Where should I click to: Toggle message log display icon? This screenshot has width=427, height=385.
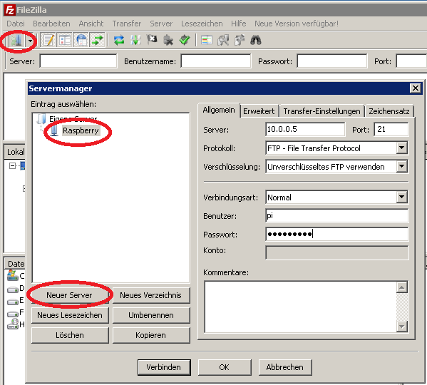pos(48,41)
